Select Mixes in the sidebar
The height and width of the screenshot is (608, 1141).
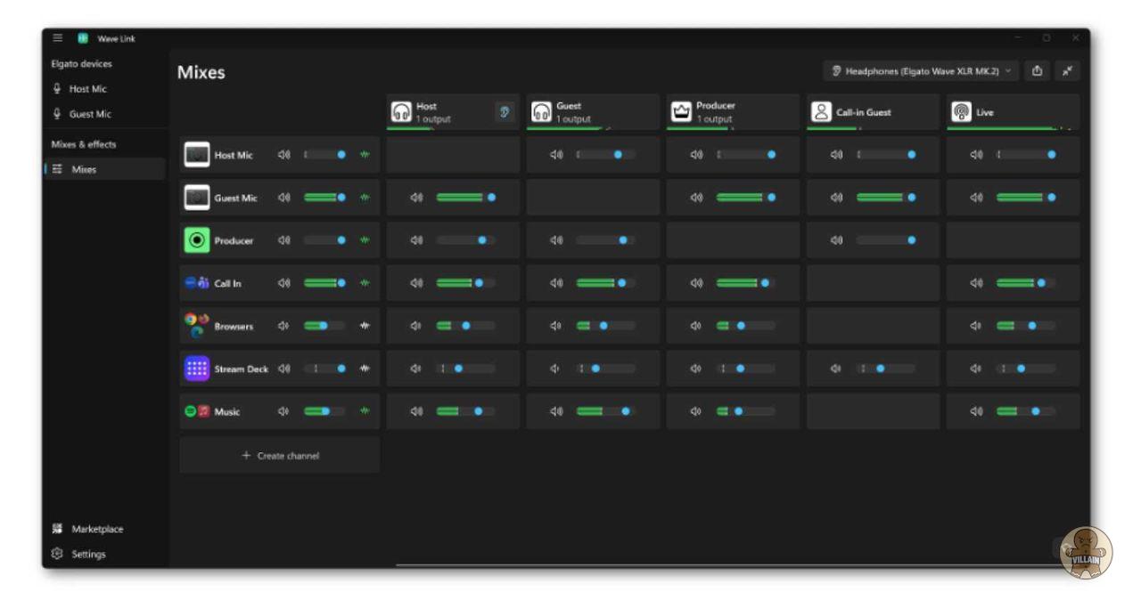click(84, 169)
